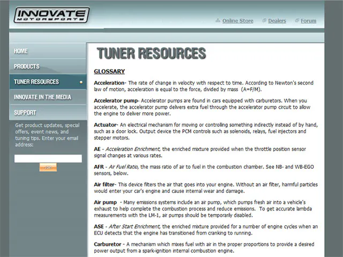Viewport: 343px width, 257px height.
Task: Click the large TUNER RESOURCES page title
Action: (151, 54)
